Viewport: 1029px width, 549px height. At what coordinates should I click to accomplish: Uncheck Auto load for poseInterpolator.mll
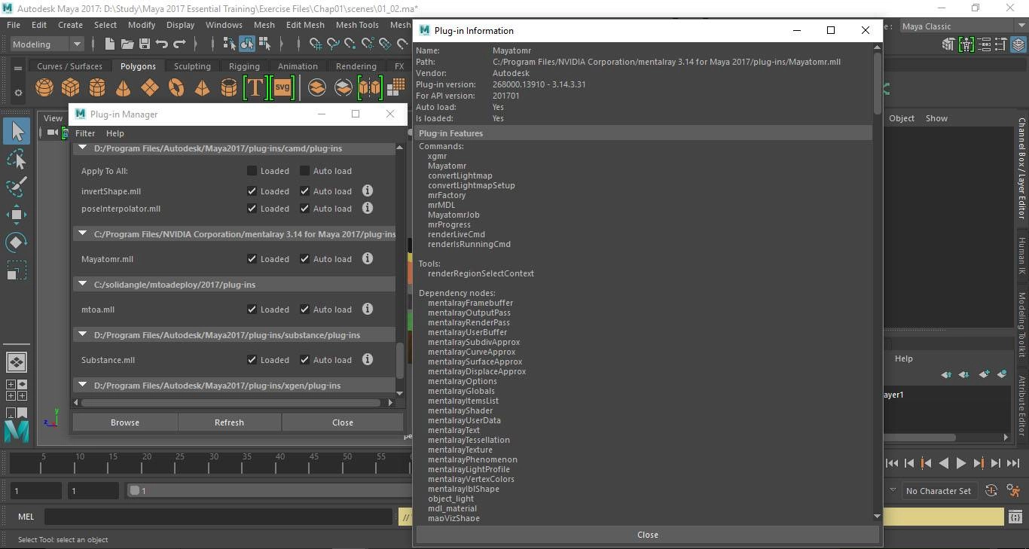[x=304, y=209]
